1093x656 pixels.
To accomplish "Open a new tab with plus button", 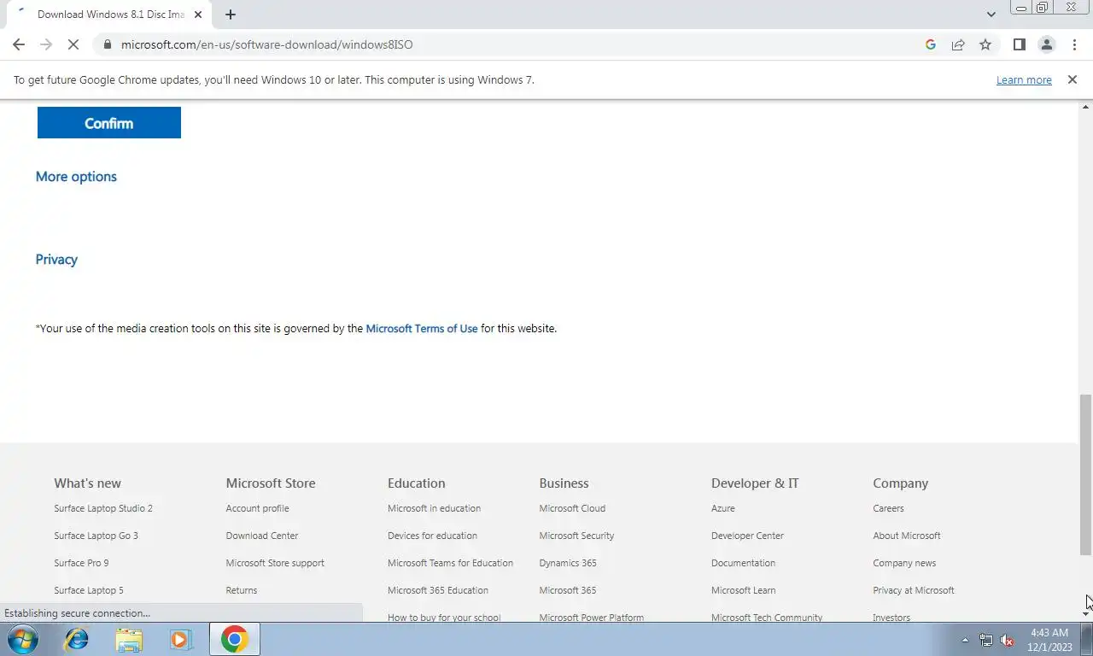I will tap(231, 15).
